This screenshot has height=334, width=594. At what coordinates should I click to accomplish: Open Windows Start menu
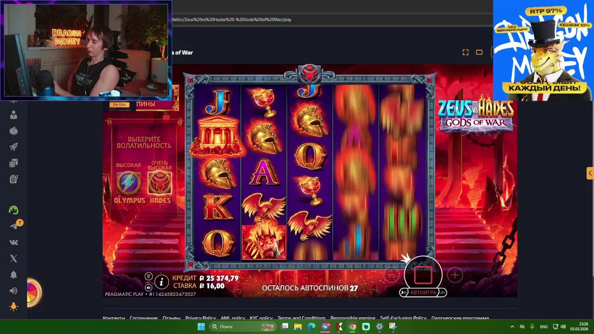click(201, 327)
